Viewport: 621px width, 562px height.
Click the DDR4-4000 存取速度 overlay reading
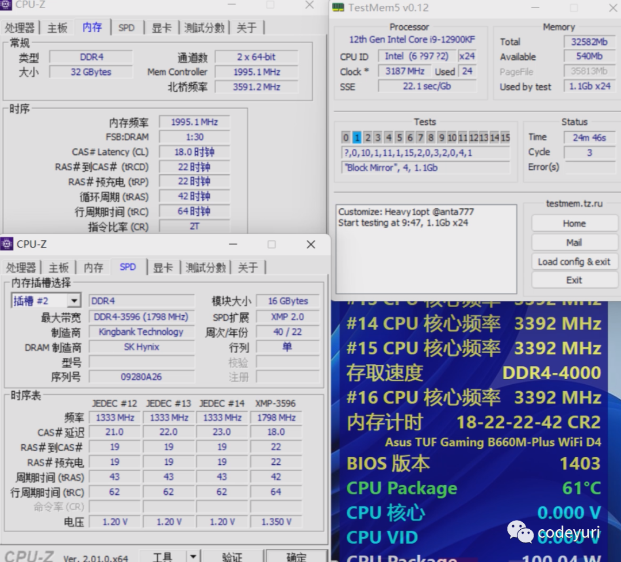(x=551, y=373)
